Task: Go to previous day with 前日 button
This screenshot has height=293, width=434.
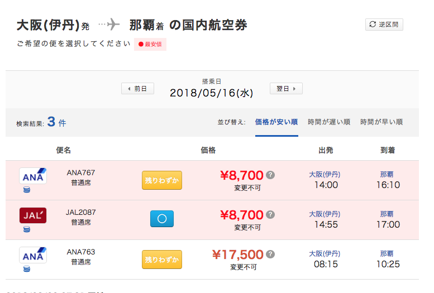Action: pyautogui.click(x=137, y=89)
